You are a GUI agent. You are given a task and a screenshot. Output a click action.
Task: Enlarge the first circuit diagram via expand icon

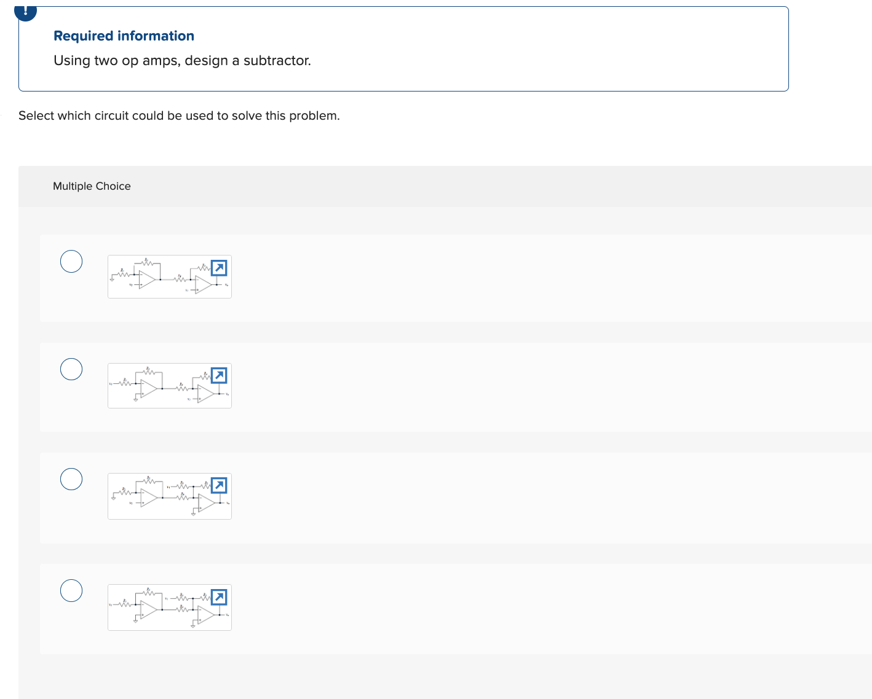tap(219, 267)
